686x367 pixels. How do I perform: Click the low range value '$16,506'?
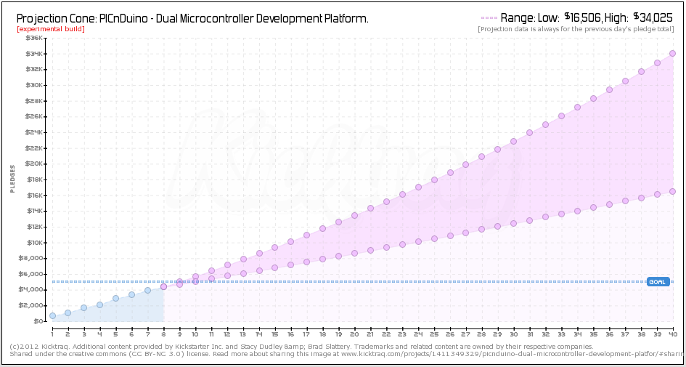point(582,17)
